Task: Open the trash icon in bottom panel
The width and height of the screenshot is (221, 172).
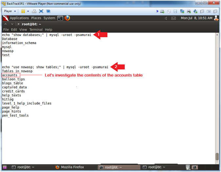Action: point(188,167)
